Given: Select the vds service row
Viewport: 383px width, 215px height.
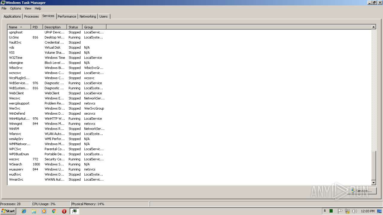Looking at the screenshot, I should point(57,47).
